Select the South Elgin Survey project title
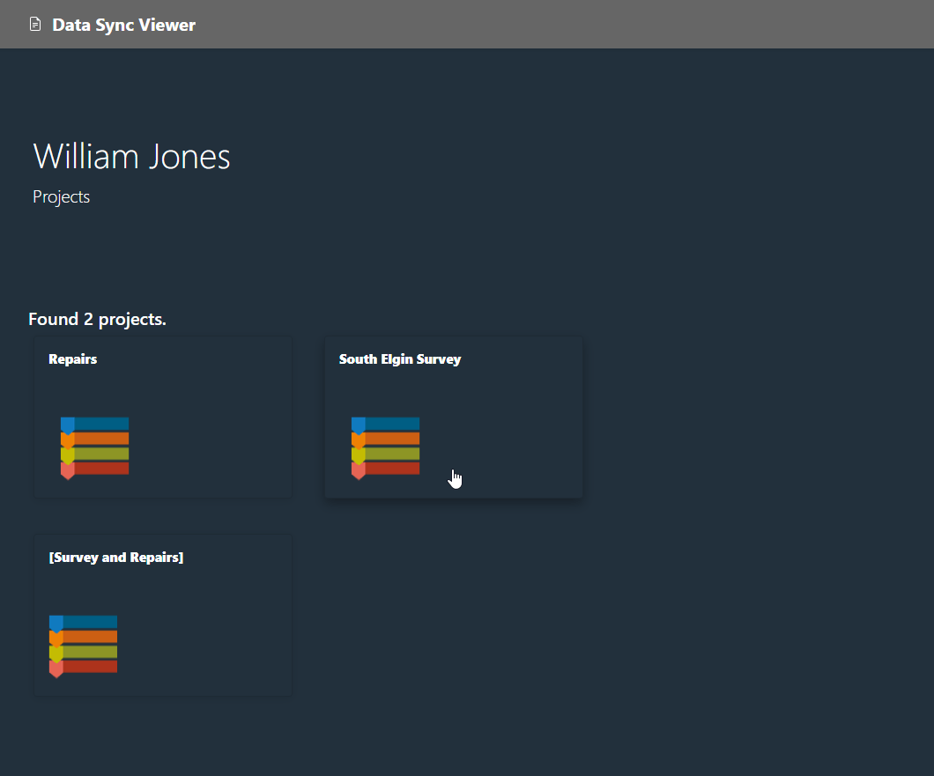Image resolution: width=934 pixels, height=776 pixels. (x=400, y=359)
